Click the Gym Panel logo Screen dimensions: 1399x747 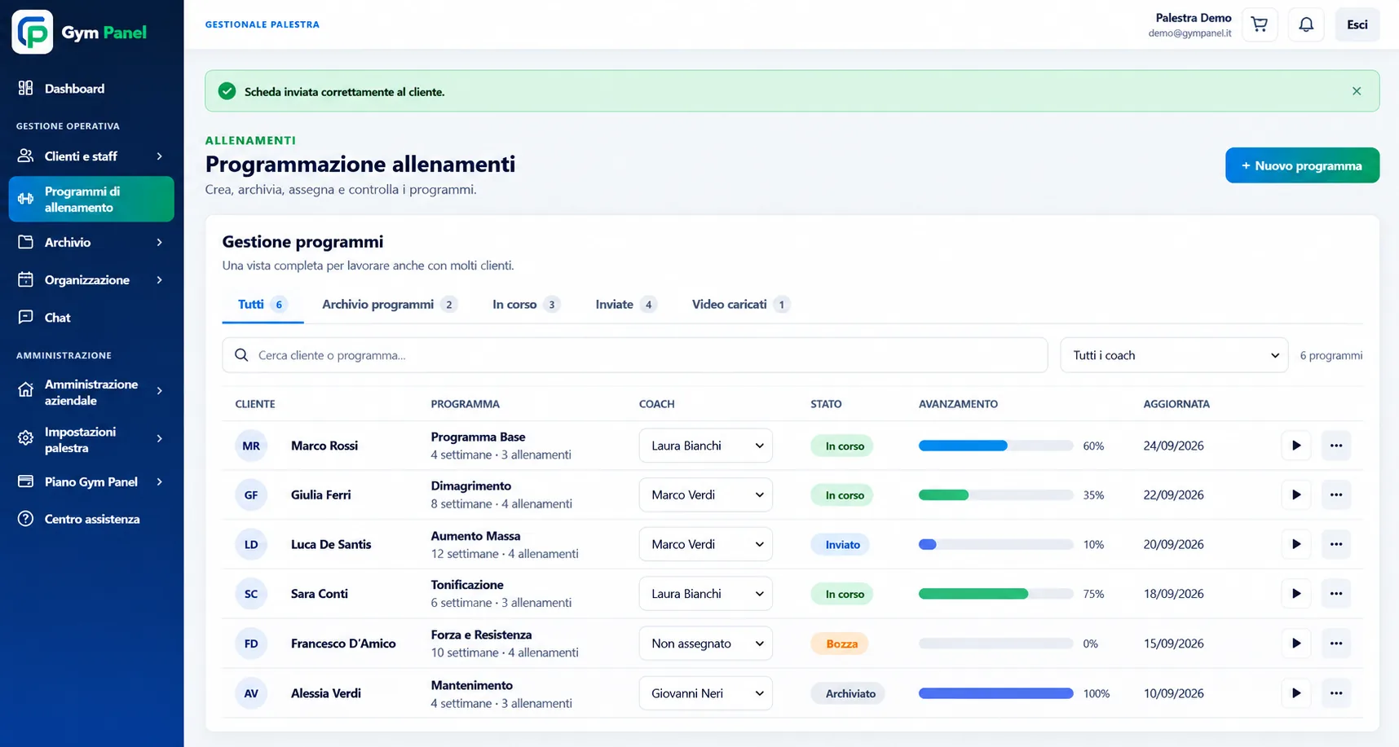point(80,33)
